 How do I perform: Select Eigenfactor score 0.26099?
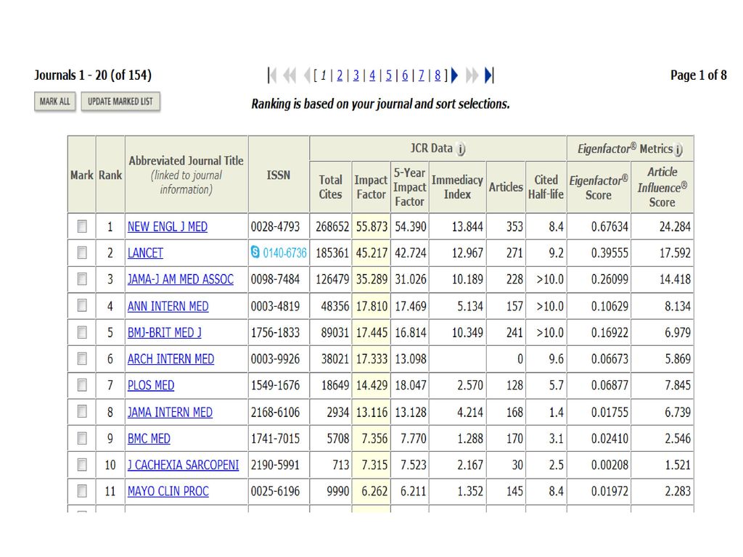609,279
